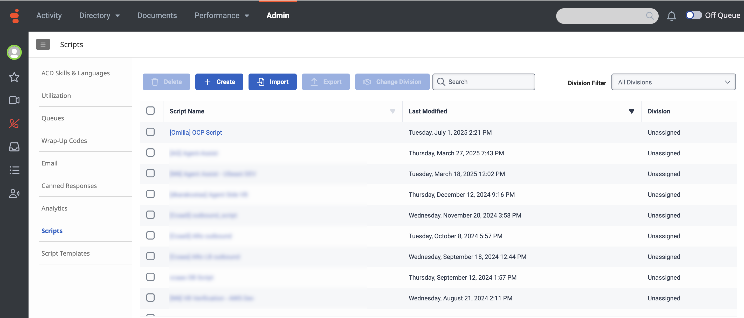Screen dimensions: 744x318
Task: Click the Create script button
Action: point(219,82)
